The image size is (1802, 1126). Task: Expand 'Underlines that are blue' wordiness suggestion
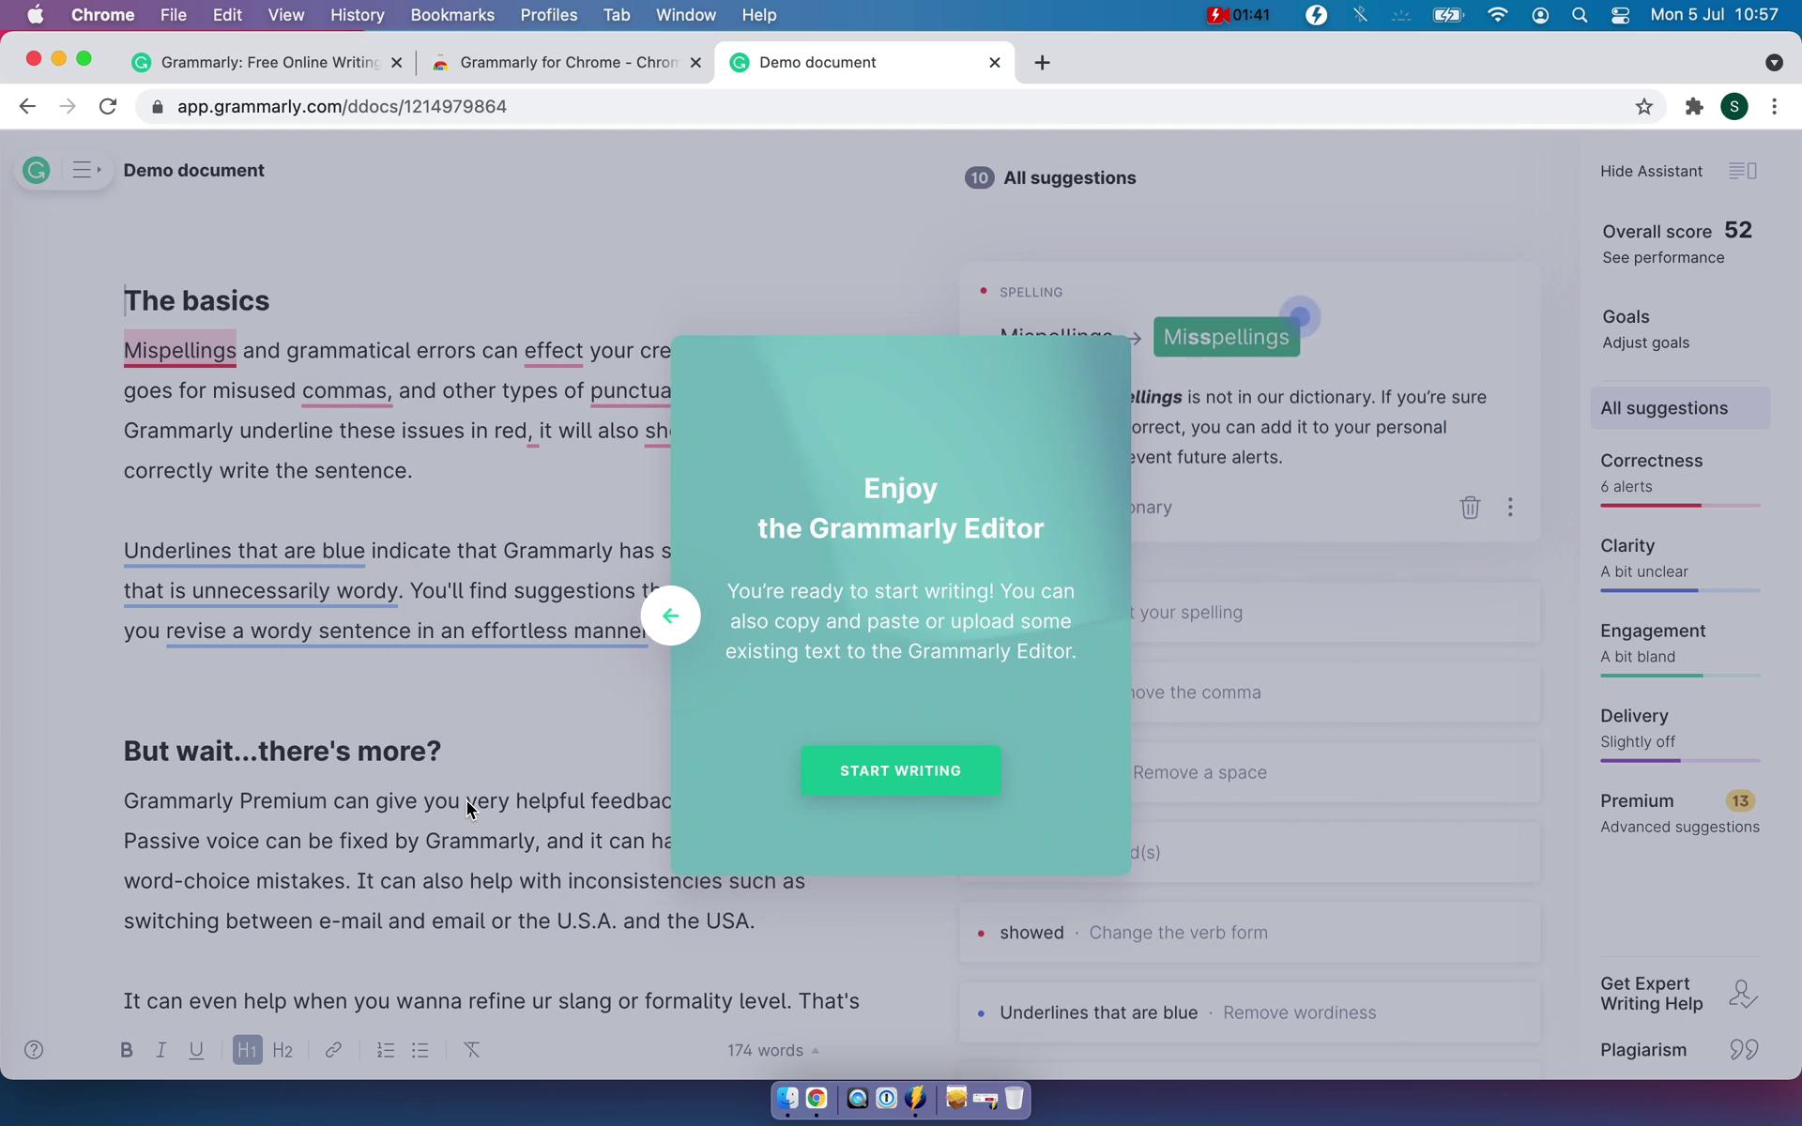(1249, 1012)
